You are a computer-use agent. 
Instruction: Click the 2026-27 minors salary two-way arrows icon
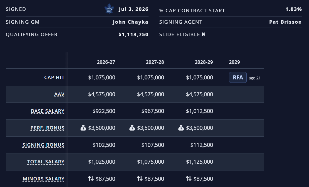coord(91,178)
